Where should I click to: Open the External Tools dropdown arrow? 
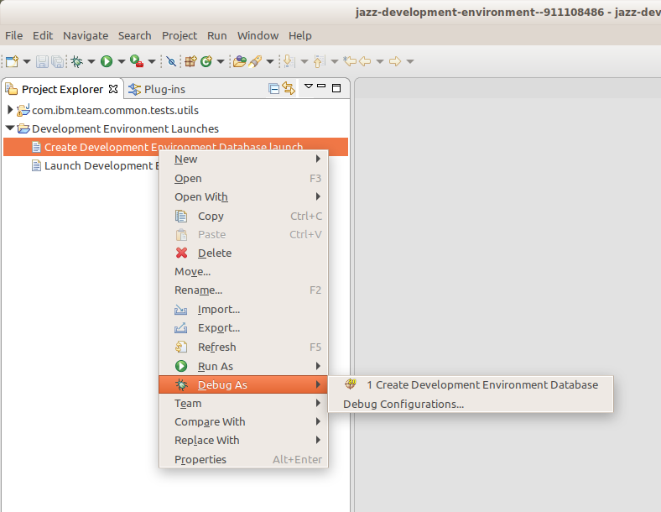(x=152, y=61)
